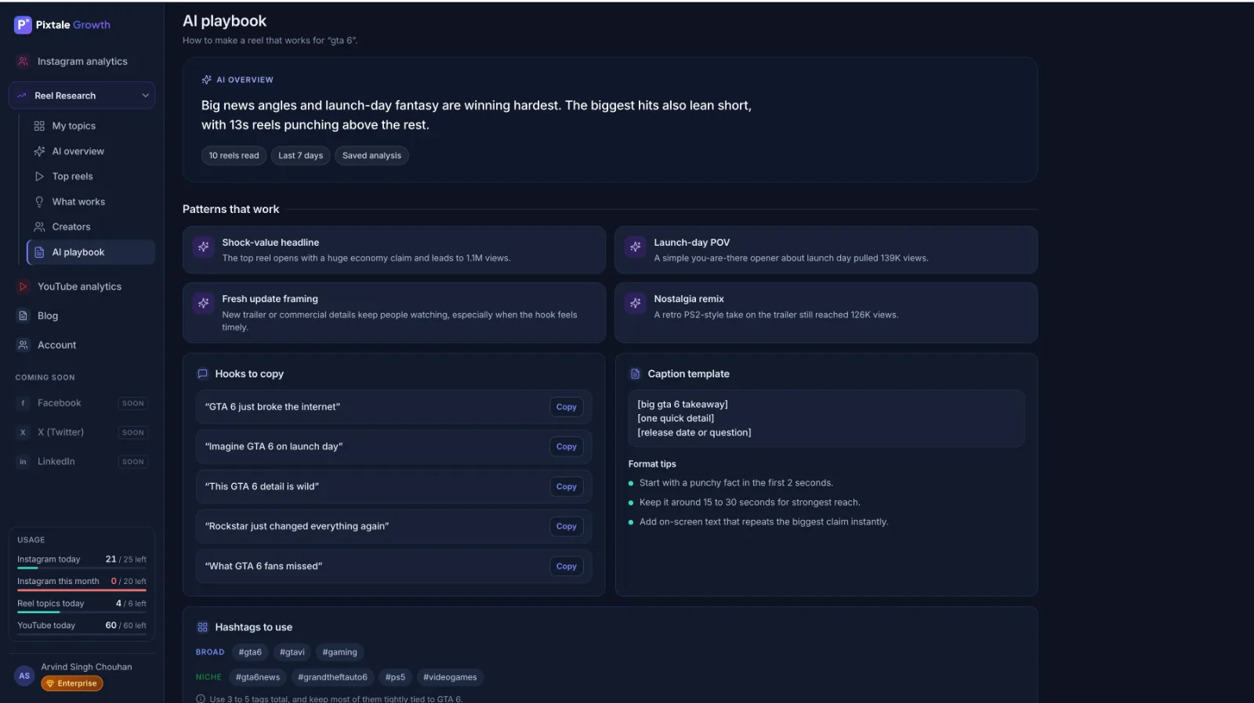Open the Blog page
Screen dimensions: 1254x703
pos(82,315)
